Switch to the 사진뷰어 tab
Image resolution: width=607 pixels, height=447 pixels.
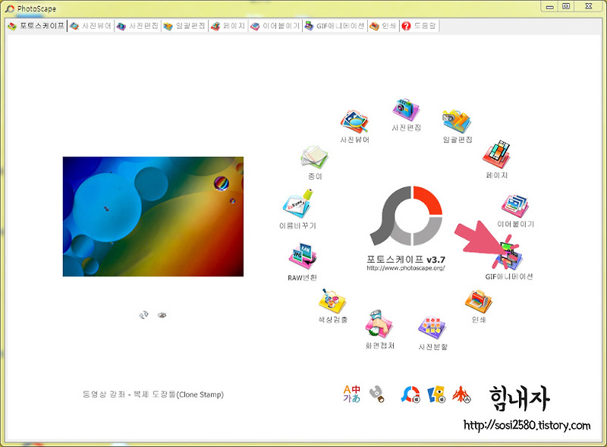pos(90,26)
